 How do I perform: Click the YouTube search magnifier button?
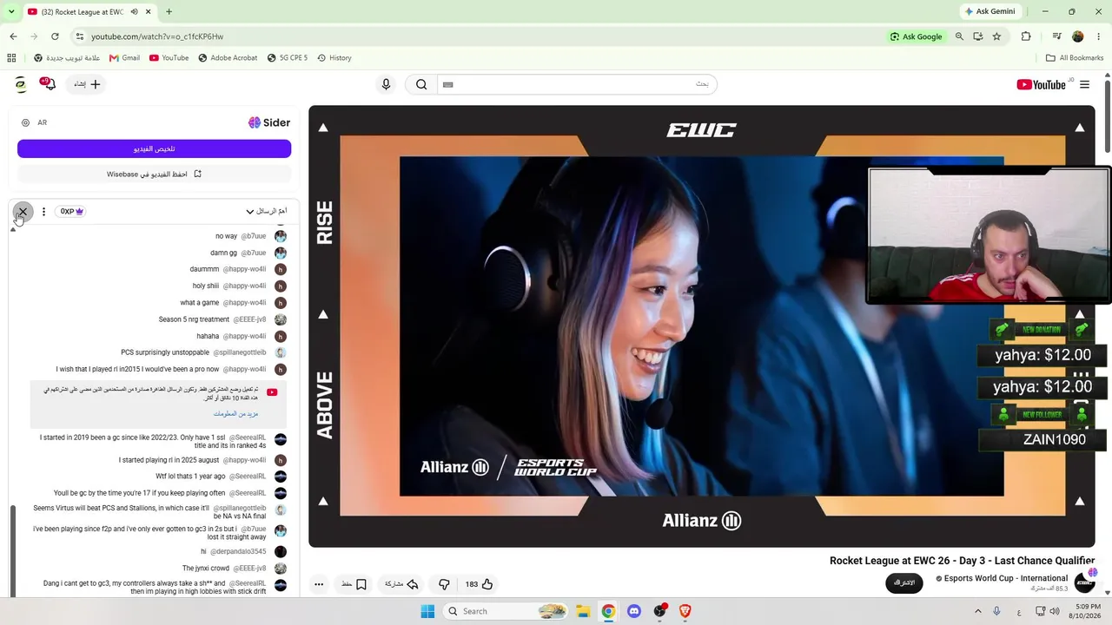[421, 84]
